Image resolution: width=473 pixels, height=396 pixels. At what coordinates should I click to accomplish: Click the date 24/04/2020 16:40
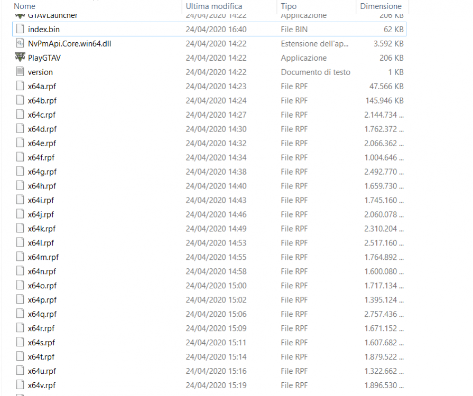pos(216,29)
